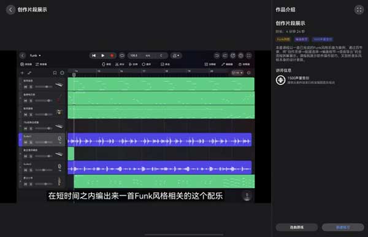Mute the saxophone track at bottom

click(26, 184)
